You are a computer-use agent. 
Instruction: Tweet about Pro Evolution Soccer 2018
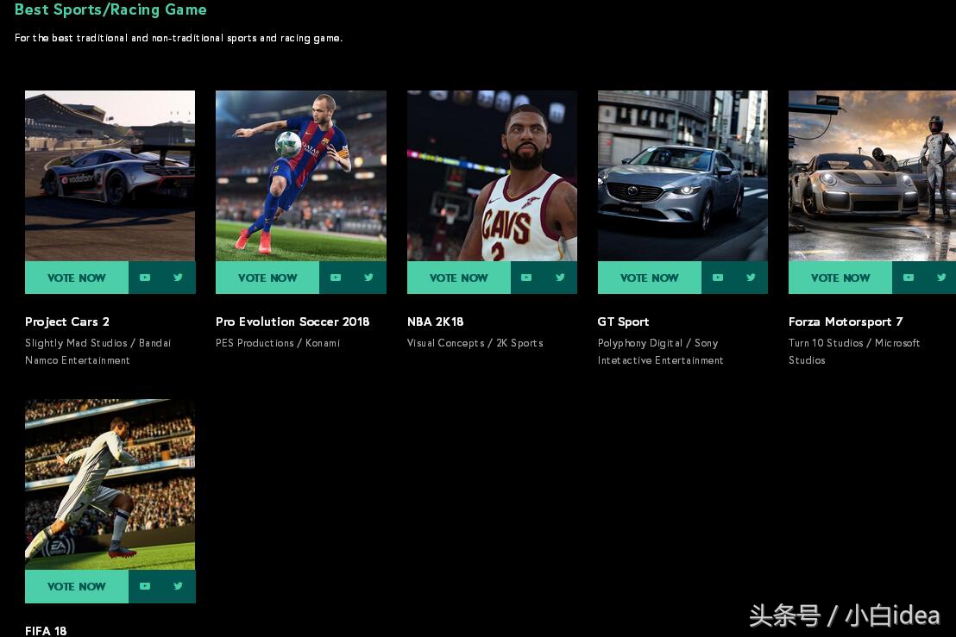369,278
